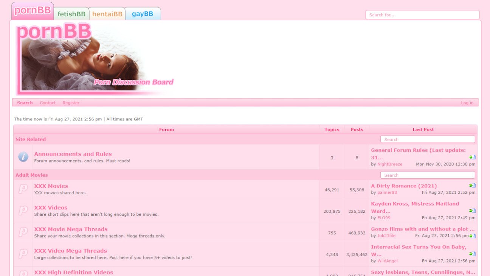
Task: Focus the top Search for... field
Action: [x=422, y=15]
